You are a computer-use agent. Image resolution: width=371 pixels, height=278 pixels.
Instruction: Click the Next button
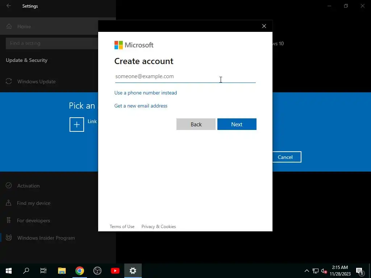pyautogui.click(x=237, y=124)
